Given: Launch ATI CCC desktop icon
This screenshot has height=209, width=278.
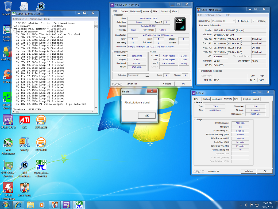Looking at the screenshot, I should (x=25, y=122).
